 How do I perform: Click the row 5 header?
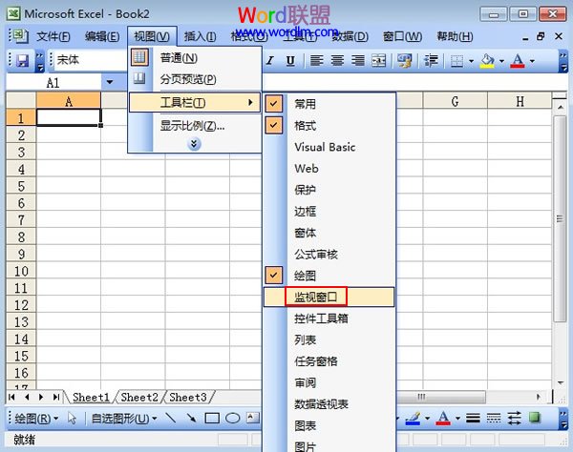pyautogui.click(x=21, y=186)
